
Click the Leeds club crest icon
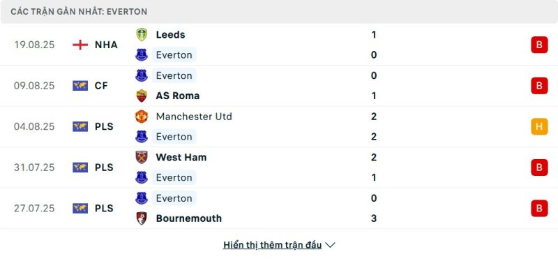pos(142,34)
